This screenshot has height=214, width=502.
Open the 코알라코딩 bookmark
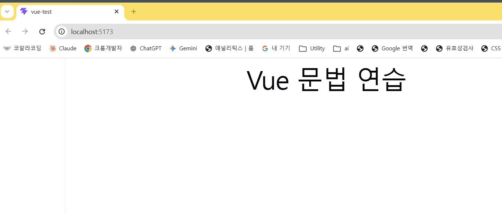(x=22, y=49)
